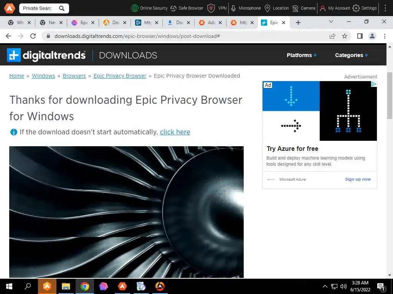Click the Private Search magnifier icon
Screen dimensions: 393x294
pyautogui.click(x=62, y=8)
